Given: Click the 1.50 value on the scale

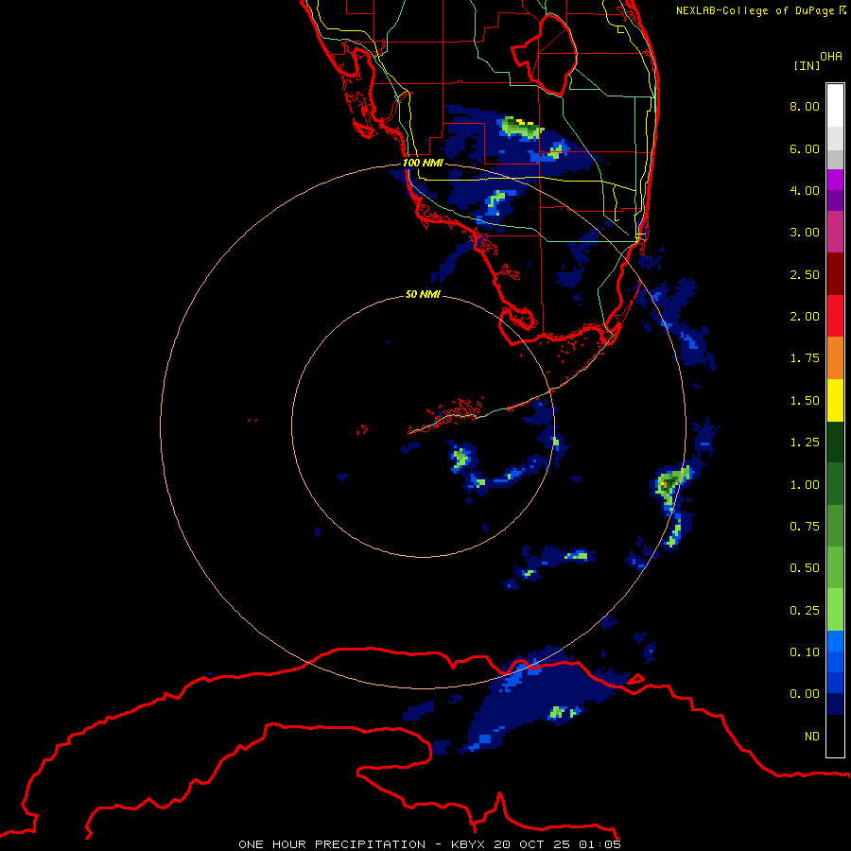Looking at the screenshot, I should coord(805,401).
